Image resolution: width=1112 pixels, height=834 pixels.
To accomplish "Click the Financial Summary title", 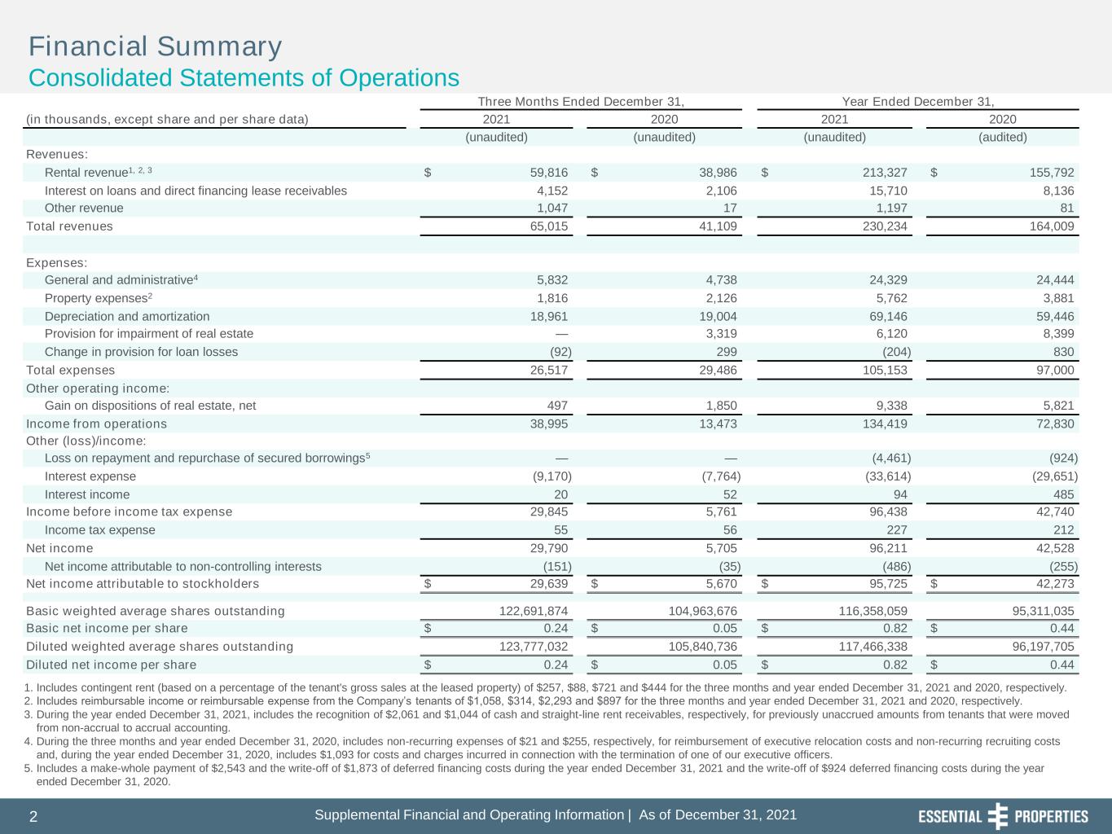I will click(x=156, y=46).
